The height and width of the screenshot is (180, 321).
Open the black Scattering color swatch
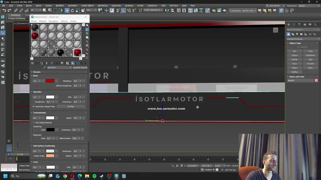(50, 130)
